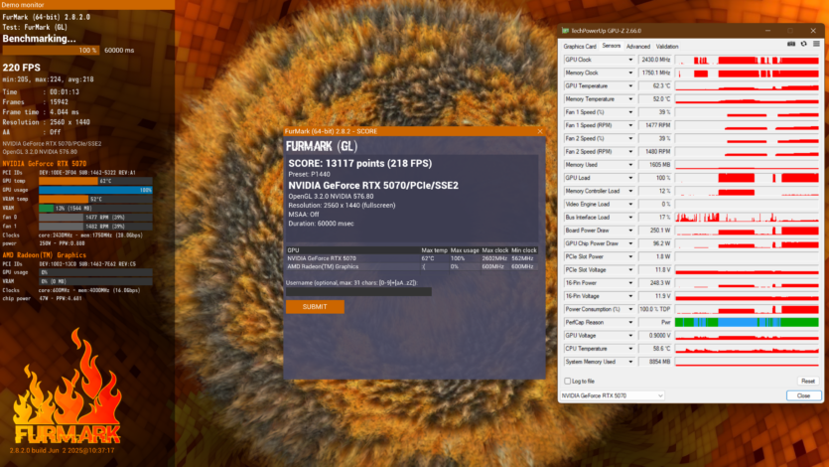This screenshot has width=829, height=467.
Task: Click the GPU-Z app icon in title bar
Action: click(565, 31)
